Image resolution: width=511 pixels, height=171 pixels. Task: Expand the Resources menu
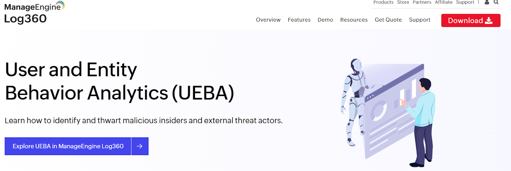(354, 20)
